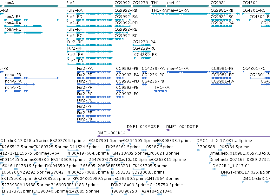Select the Fur2-RH transcript label
The image size is (270, 196).
[x=75, y=29]
